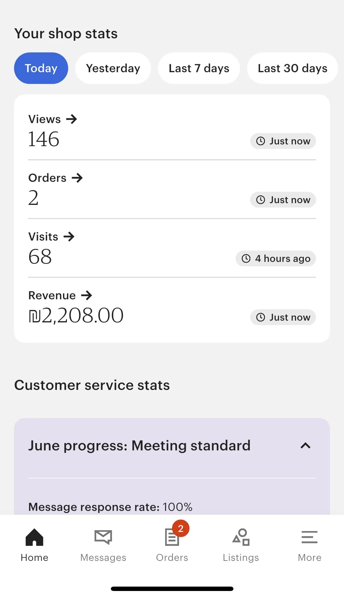Tap the Visits 4 hours ago timestamp

[276, 259]
